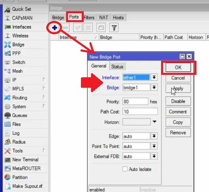Toggle the Auto Isolate checkbox
This screenshot has height=192, width=209.
(125, 169)
